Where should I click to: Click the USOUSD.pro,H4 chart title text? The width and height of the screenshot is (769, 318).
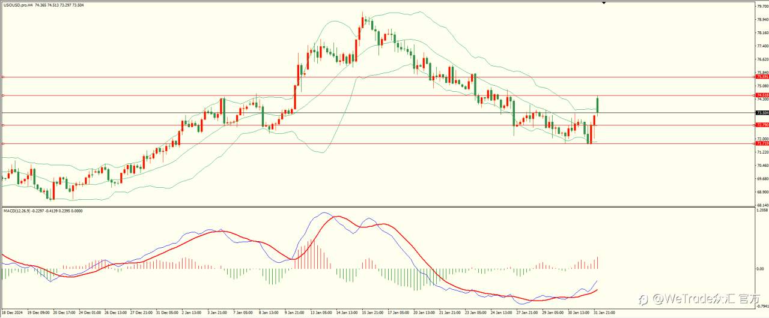(18, 5)
